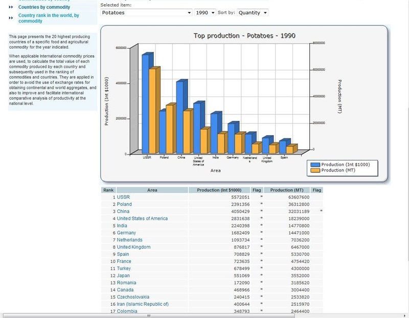Click arrow icon beside Countries by commodity
The height and width of the screenshot is (318, 409).
[11, 7]
